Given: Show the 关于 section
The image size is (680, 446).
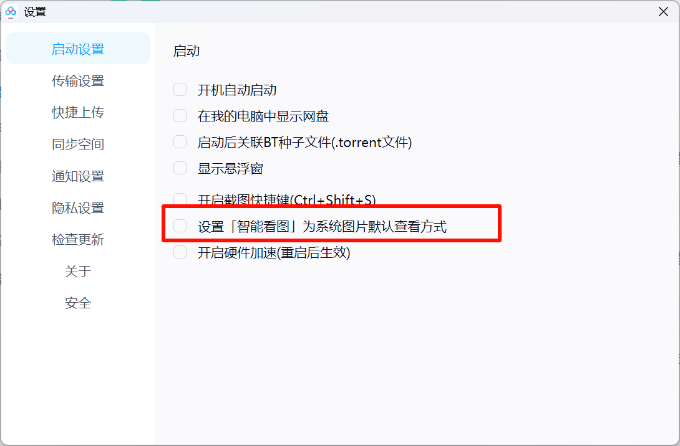Looking at the screenshot, I should [78, 271].
